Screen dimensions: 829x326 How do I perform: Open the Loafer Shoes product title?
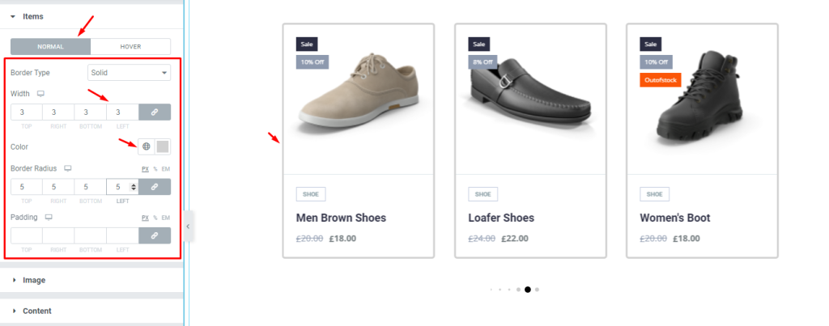pos(500,218)
